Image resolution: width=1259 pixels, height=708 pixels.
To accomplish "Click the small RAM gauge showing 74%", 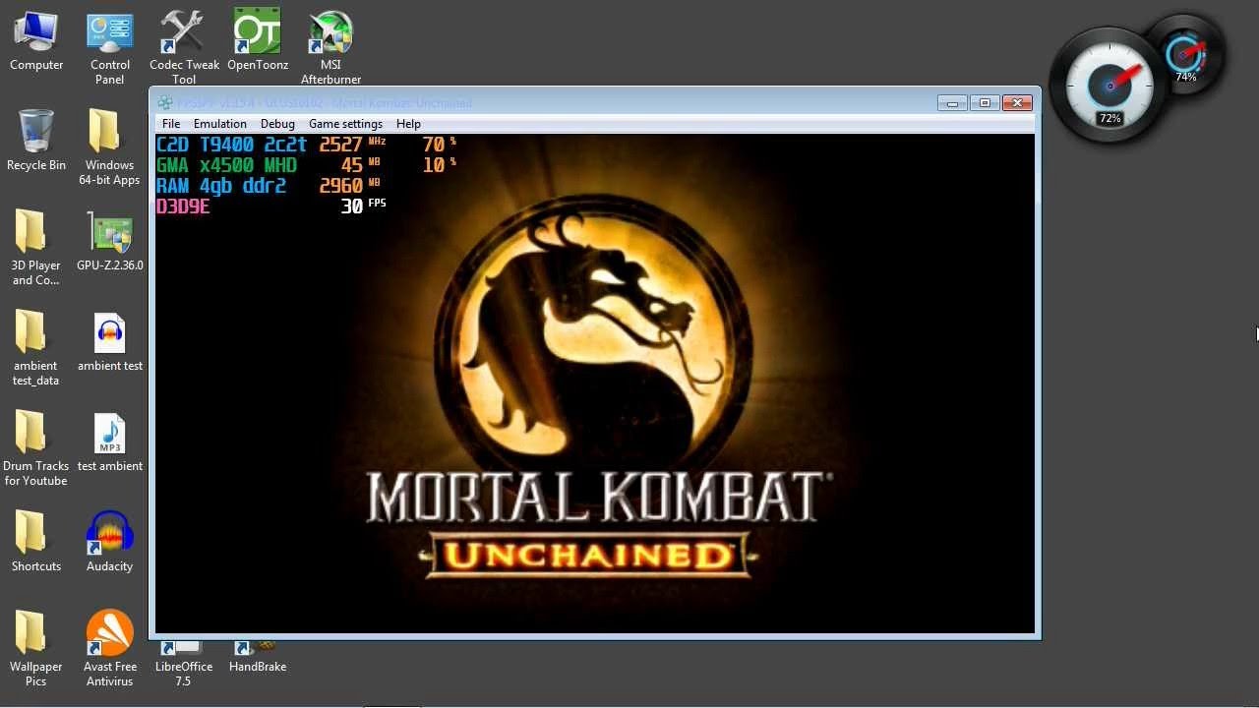I will (1185, 54).
